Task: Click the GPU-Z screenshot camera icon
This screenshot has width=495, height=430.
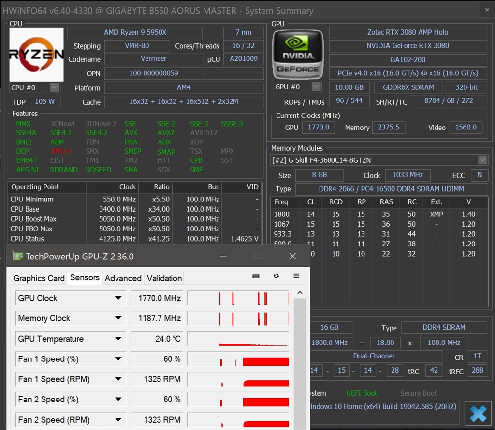Action: [x=256, y=276]
